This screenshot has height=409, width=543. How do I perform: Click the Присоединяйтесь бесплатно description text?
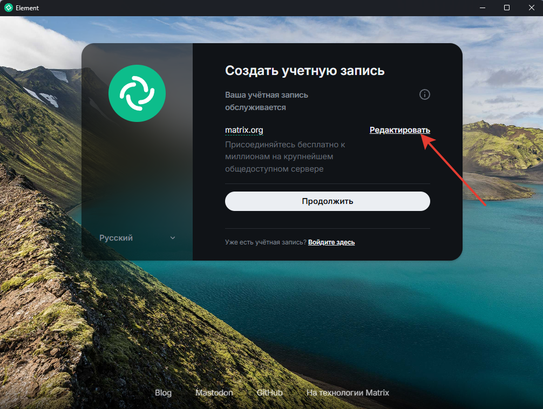285,156
